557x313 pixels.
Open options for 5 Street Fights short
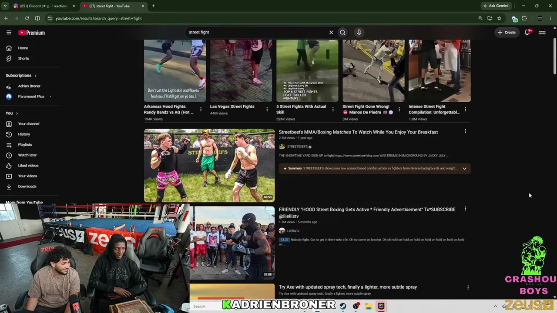point(333,110)
